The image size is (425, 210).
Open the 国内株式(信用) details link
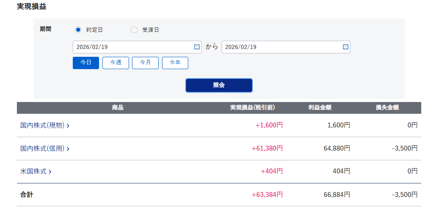click(42, 148)
